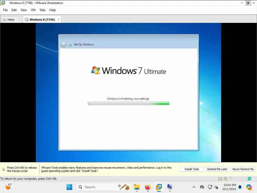Open Firefox from the taskbar
The width and height of the screenshot is (257, 193).
(x=148, y=187)
